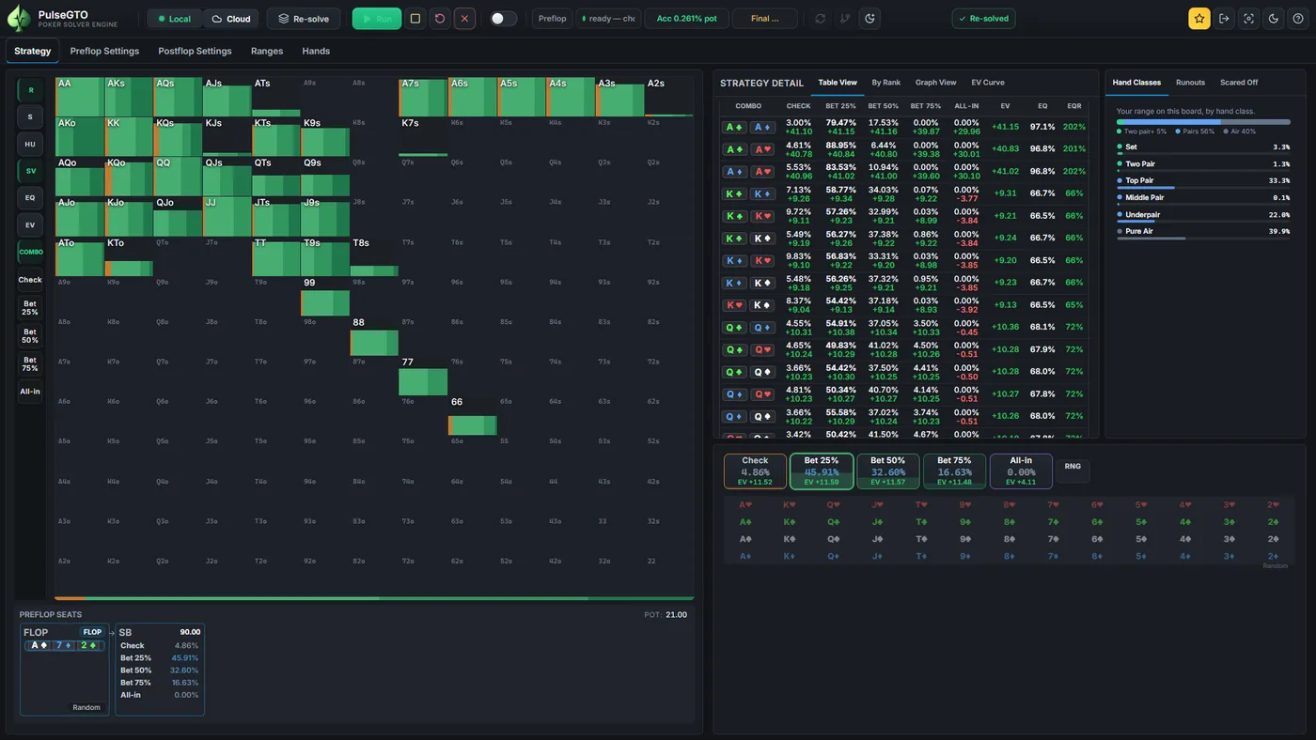This screenshot has width=1316, height=740.
Task: Click the red X cancel icon
Action: 464,19
